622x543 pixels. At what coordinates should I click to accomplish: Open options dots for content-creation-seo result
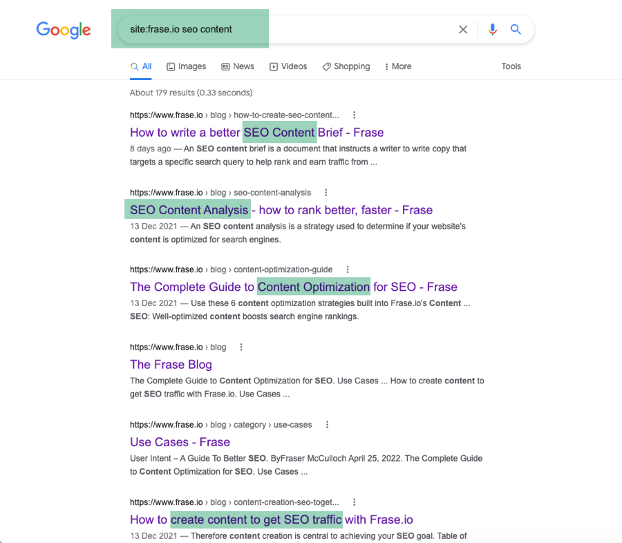(x=355, y=502)
